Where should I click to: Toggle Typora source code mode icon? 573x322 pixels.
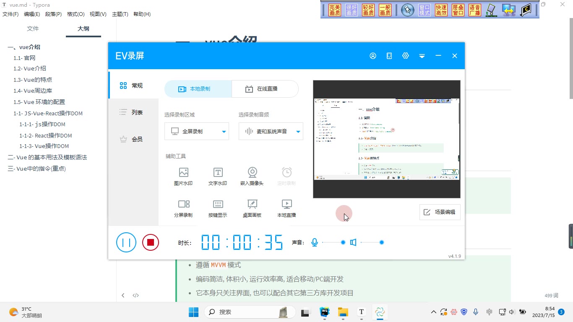tap(136, 295)
